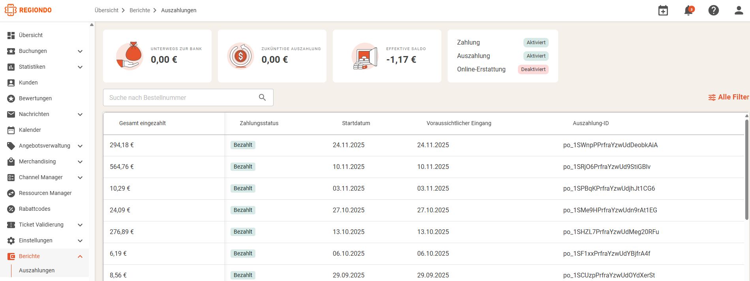Open the notifications bell
Viewport: 750px width, 281px height.
pyautogui.click(x=689, y=10)
